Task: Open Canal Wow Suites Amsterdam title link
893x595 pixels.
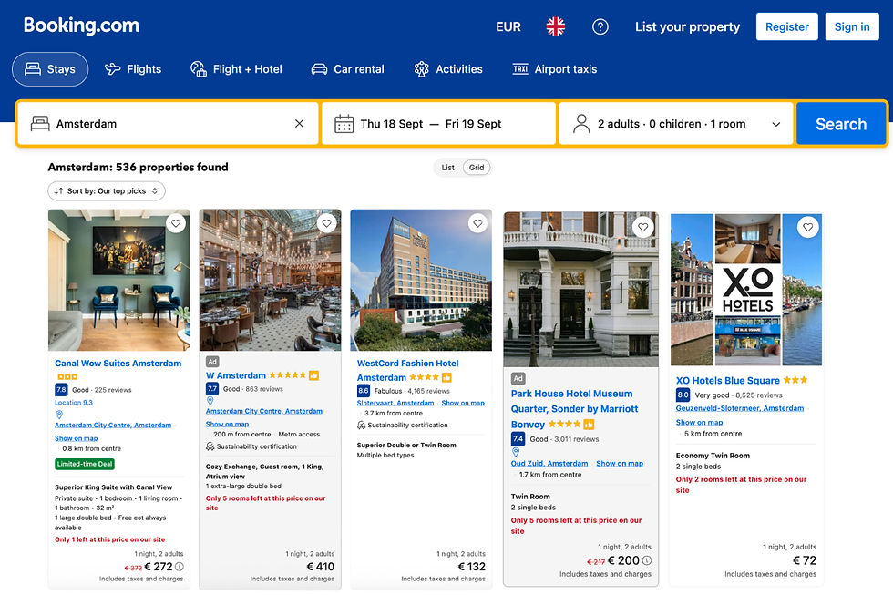Action: pos(118,364)
